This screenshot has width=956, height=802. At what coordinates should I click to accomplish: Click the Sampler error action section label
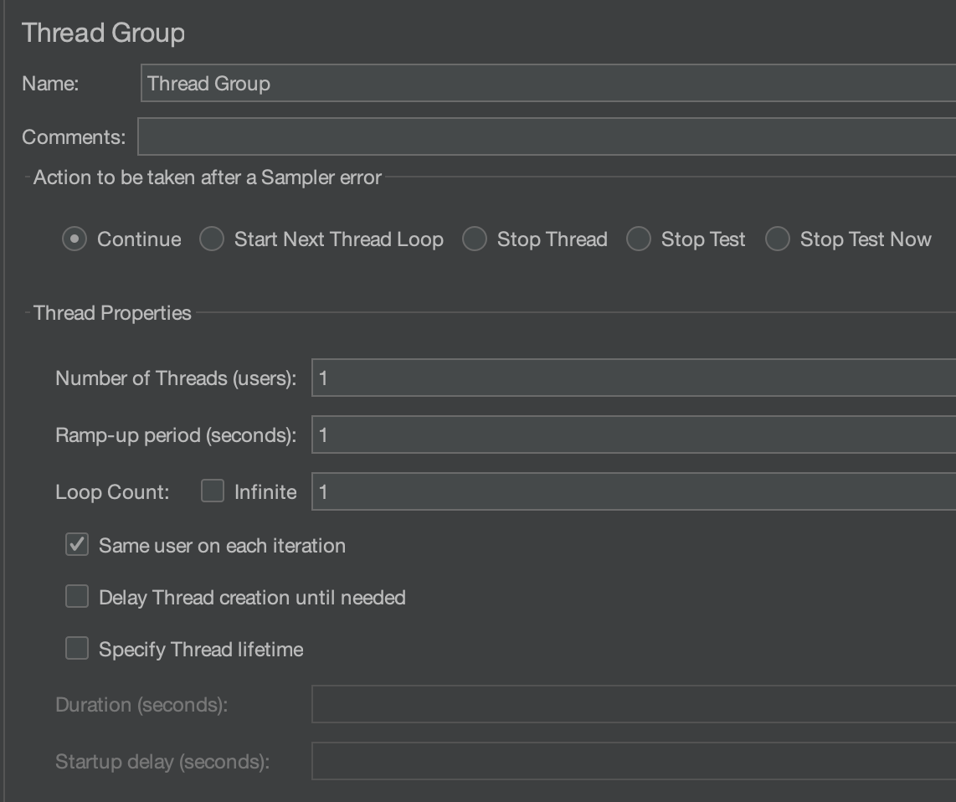(208, 177)
